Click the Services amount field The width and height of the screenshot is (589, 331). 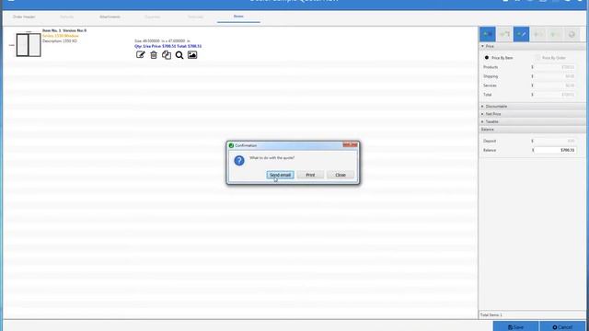click(555, 86)
